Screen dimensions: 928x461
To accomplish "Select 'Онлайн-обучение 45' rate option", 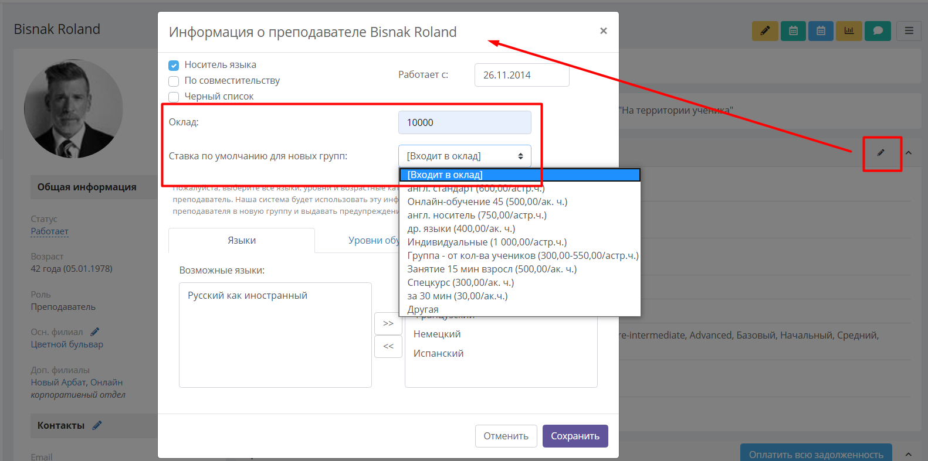I will [x=520, y=202].
